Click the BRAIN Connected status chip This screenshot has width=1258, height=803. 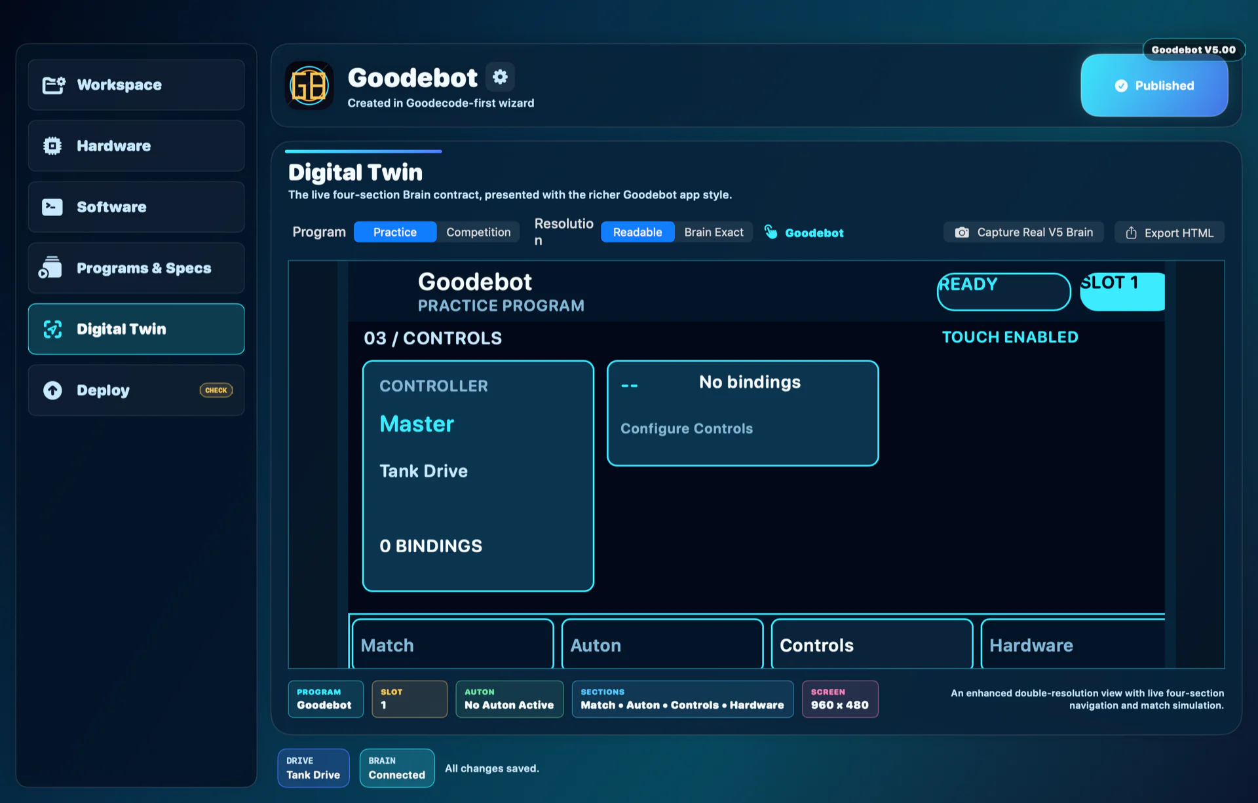click(x=397, y=768)
